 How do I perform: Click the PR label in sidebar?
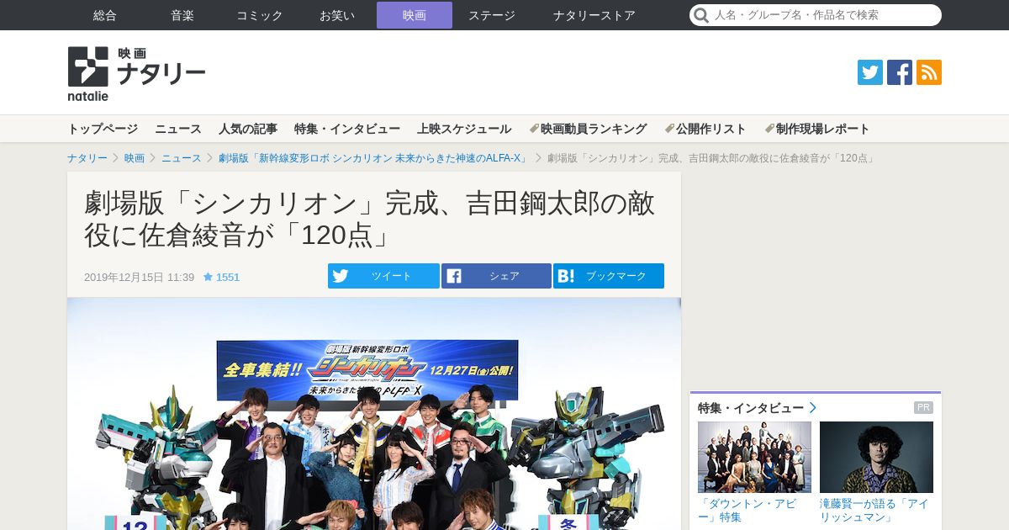pos(923,408)
